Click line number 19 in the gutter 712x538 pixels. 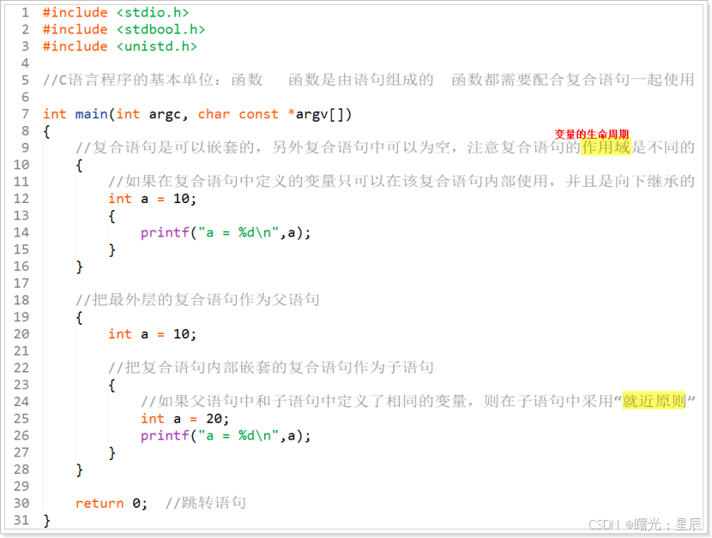point(21,317)
